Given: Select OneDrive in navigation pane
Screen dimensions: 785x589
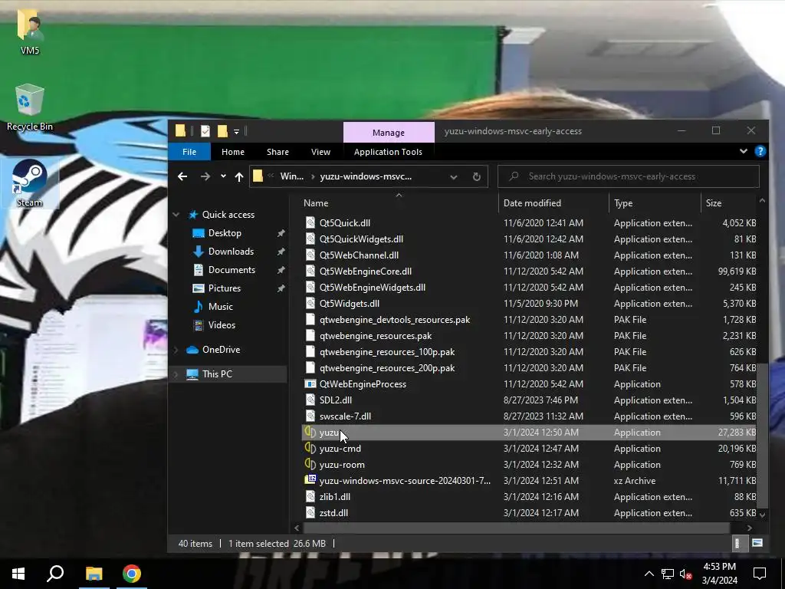Looking at the screenshot, I should point(221,350).
